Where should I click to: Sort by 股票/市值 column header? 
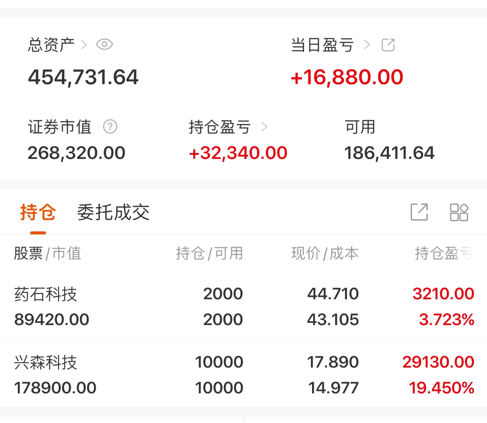click(x=48, y=253)
